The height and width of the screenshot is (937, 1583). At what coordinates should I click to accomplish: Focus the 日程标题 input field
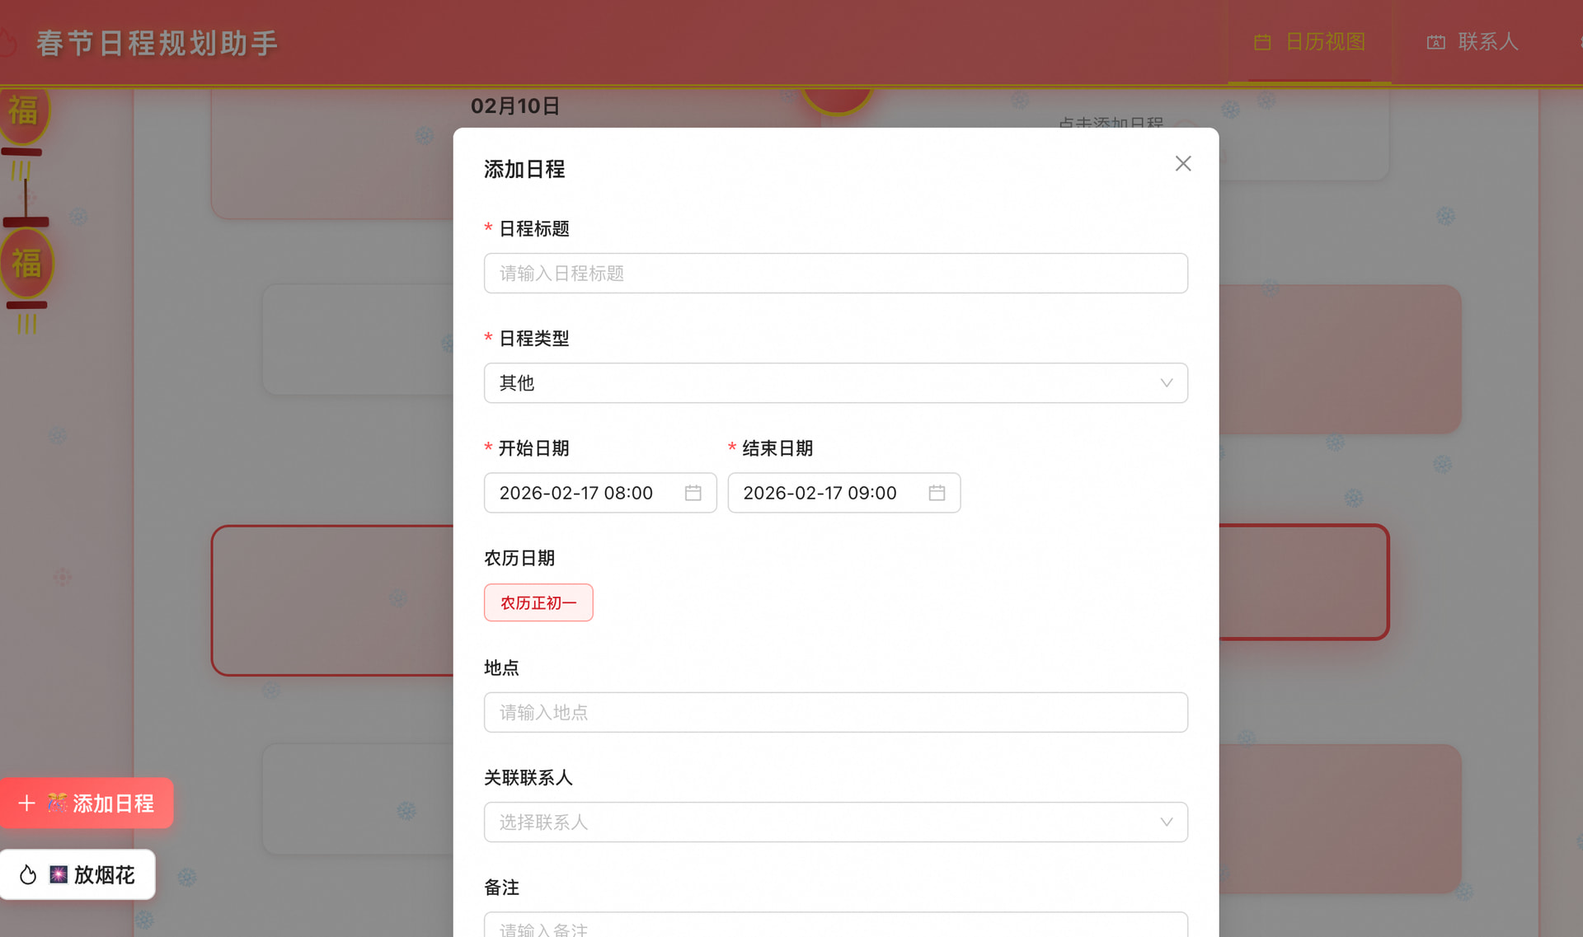point(835,274)
